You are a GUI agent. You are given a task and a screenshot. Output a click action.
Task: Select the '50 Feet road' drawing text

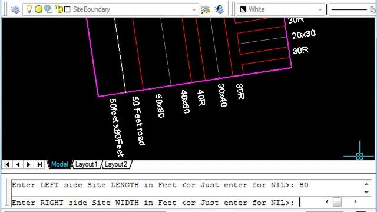(x=139, y=121)
